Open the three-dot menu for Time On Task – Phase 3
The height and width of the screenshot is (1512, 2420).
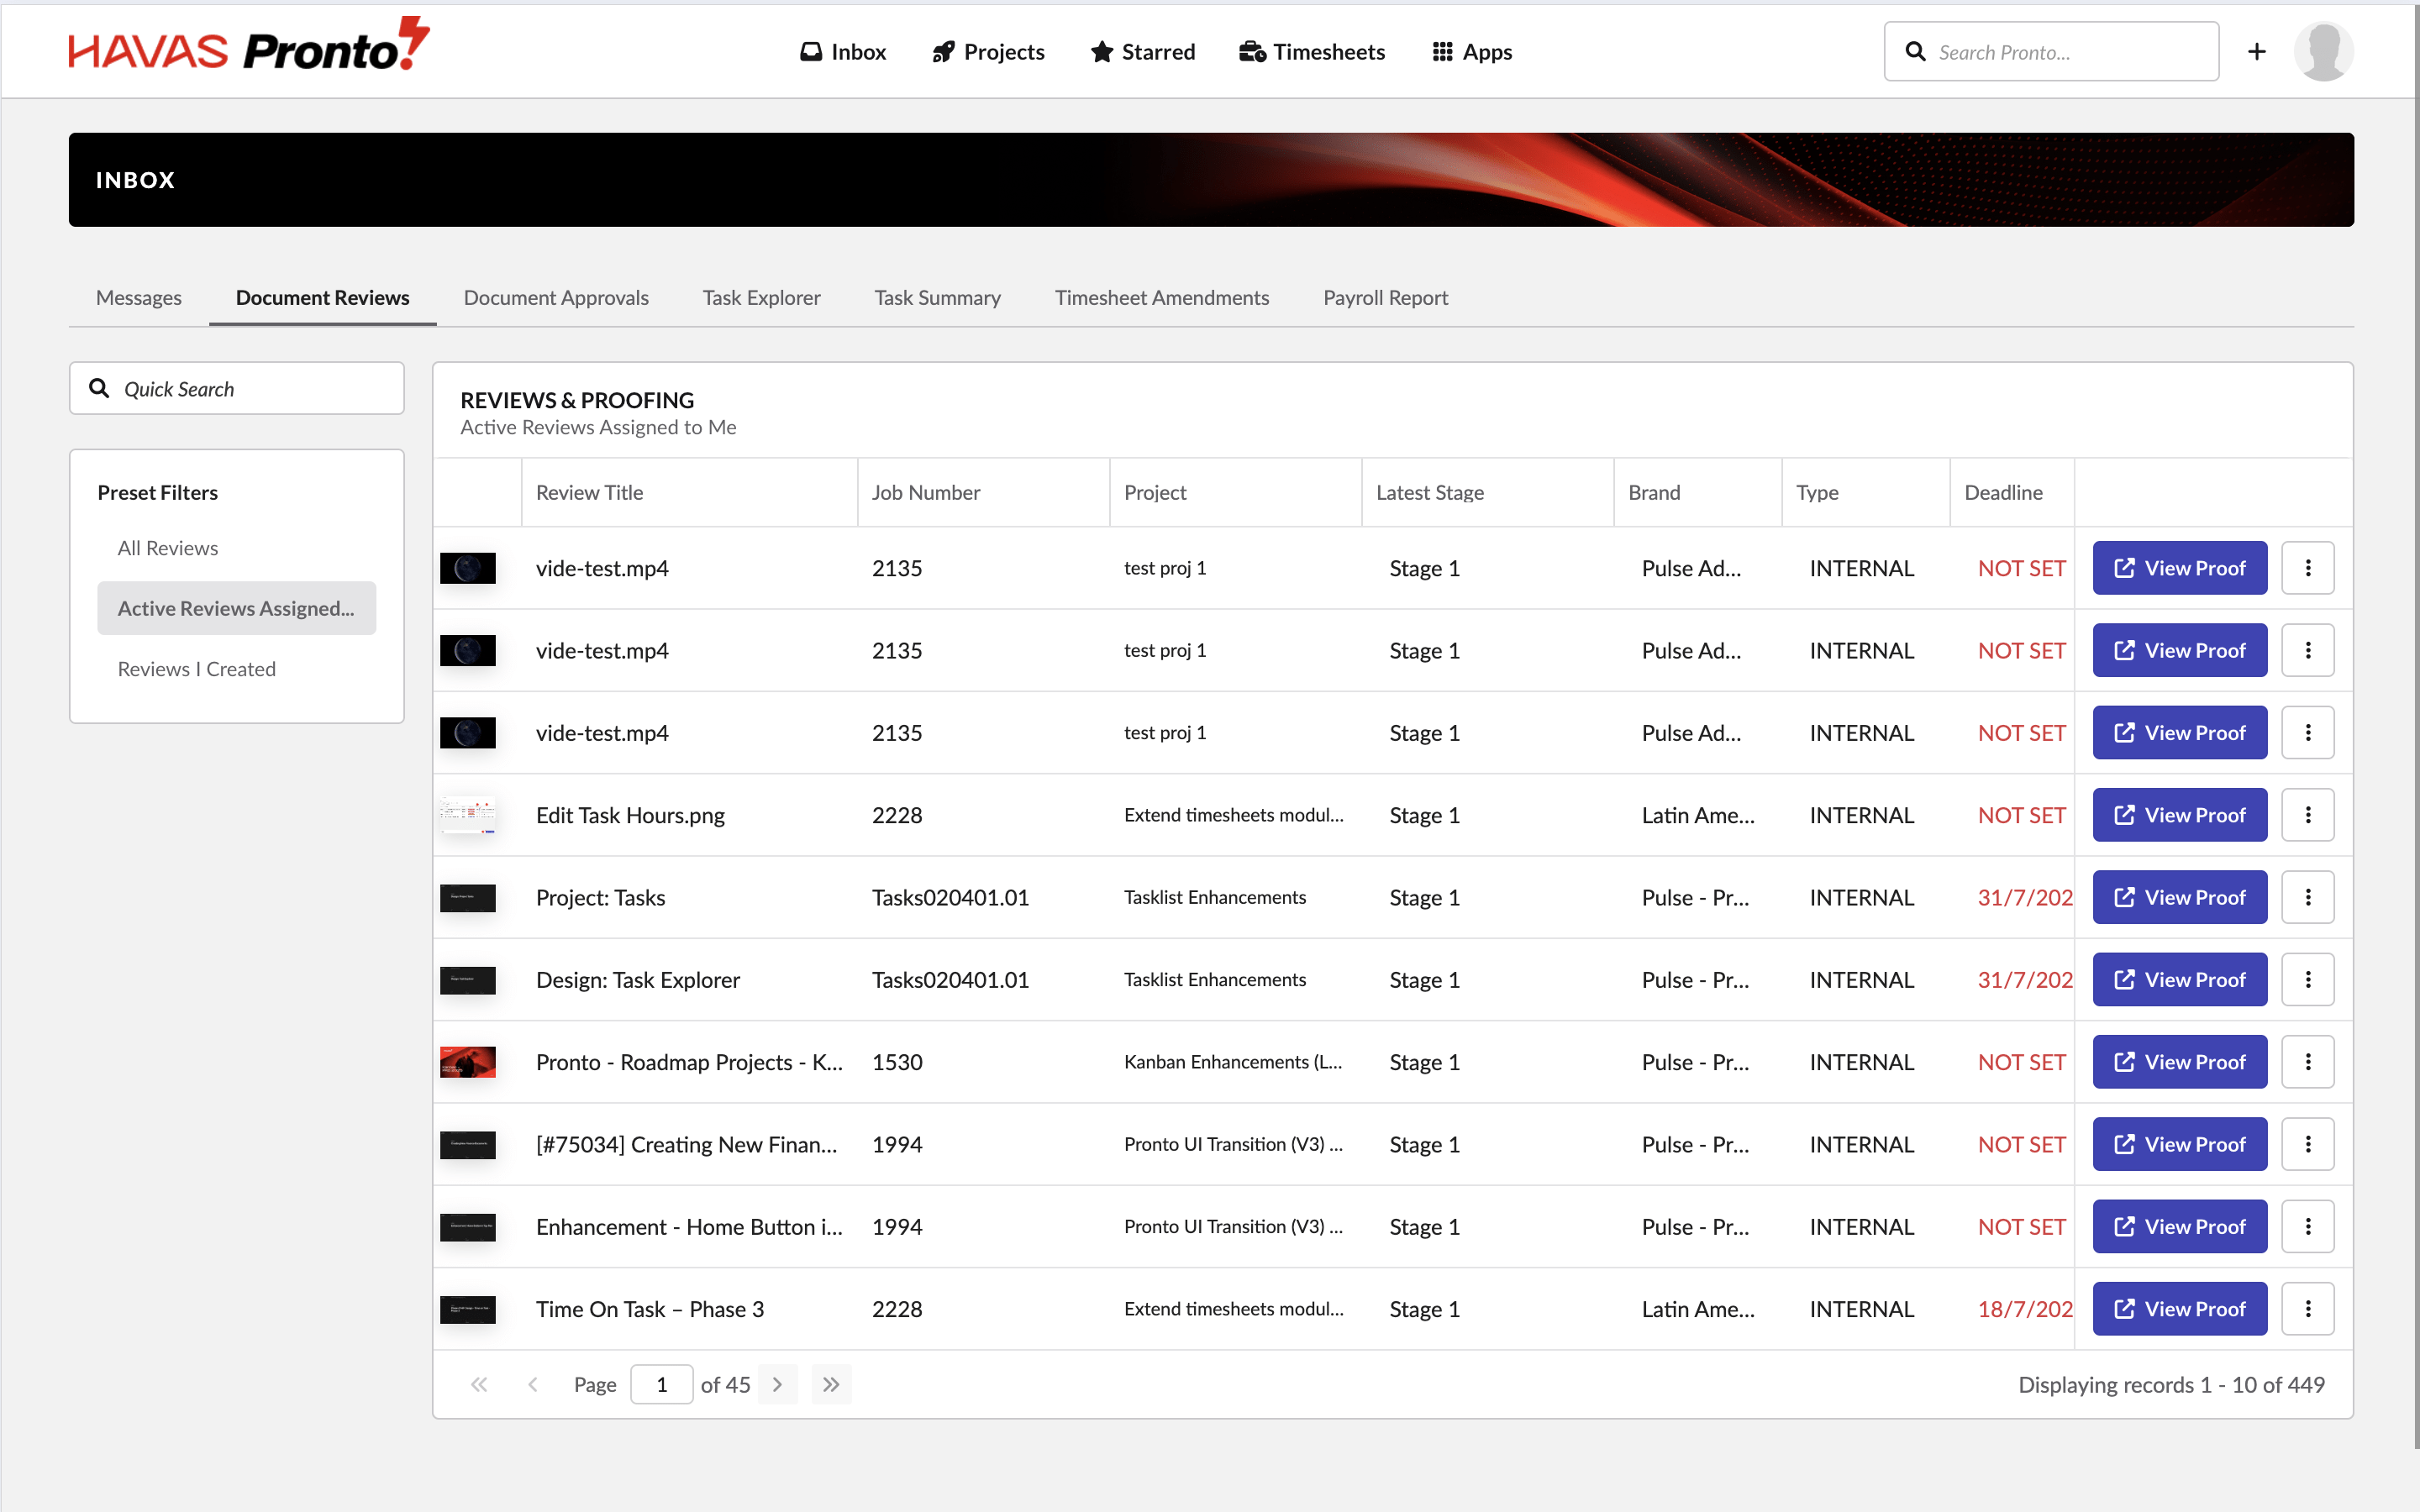point(2308,1309)
